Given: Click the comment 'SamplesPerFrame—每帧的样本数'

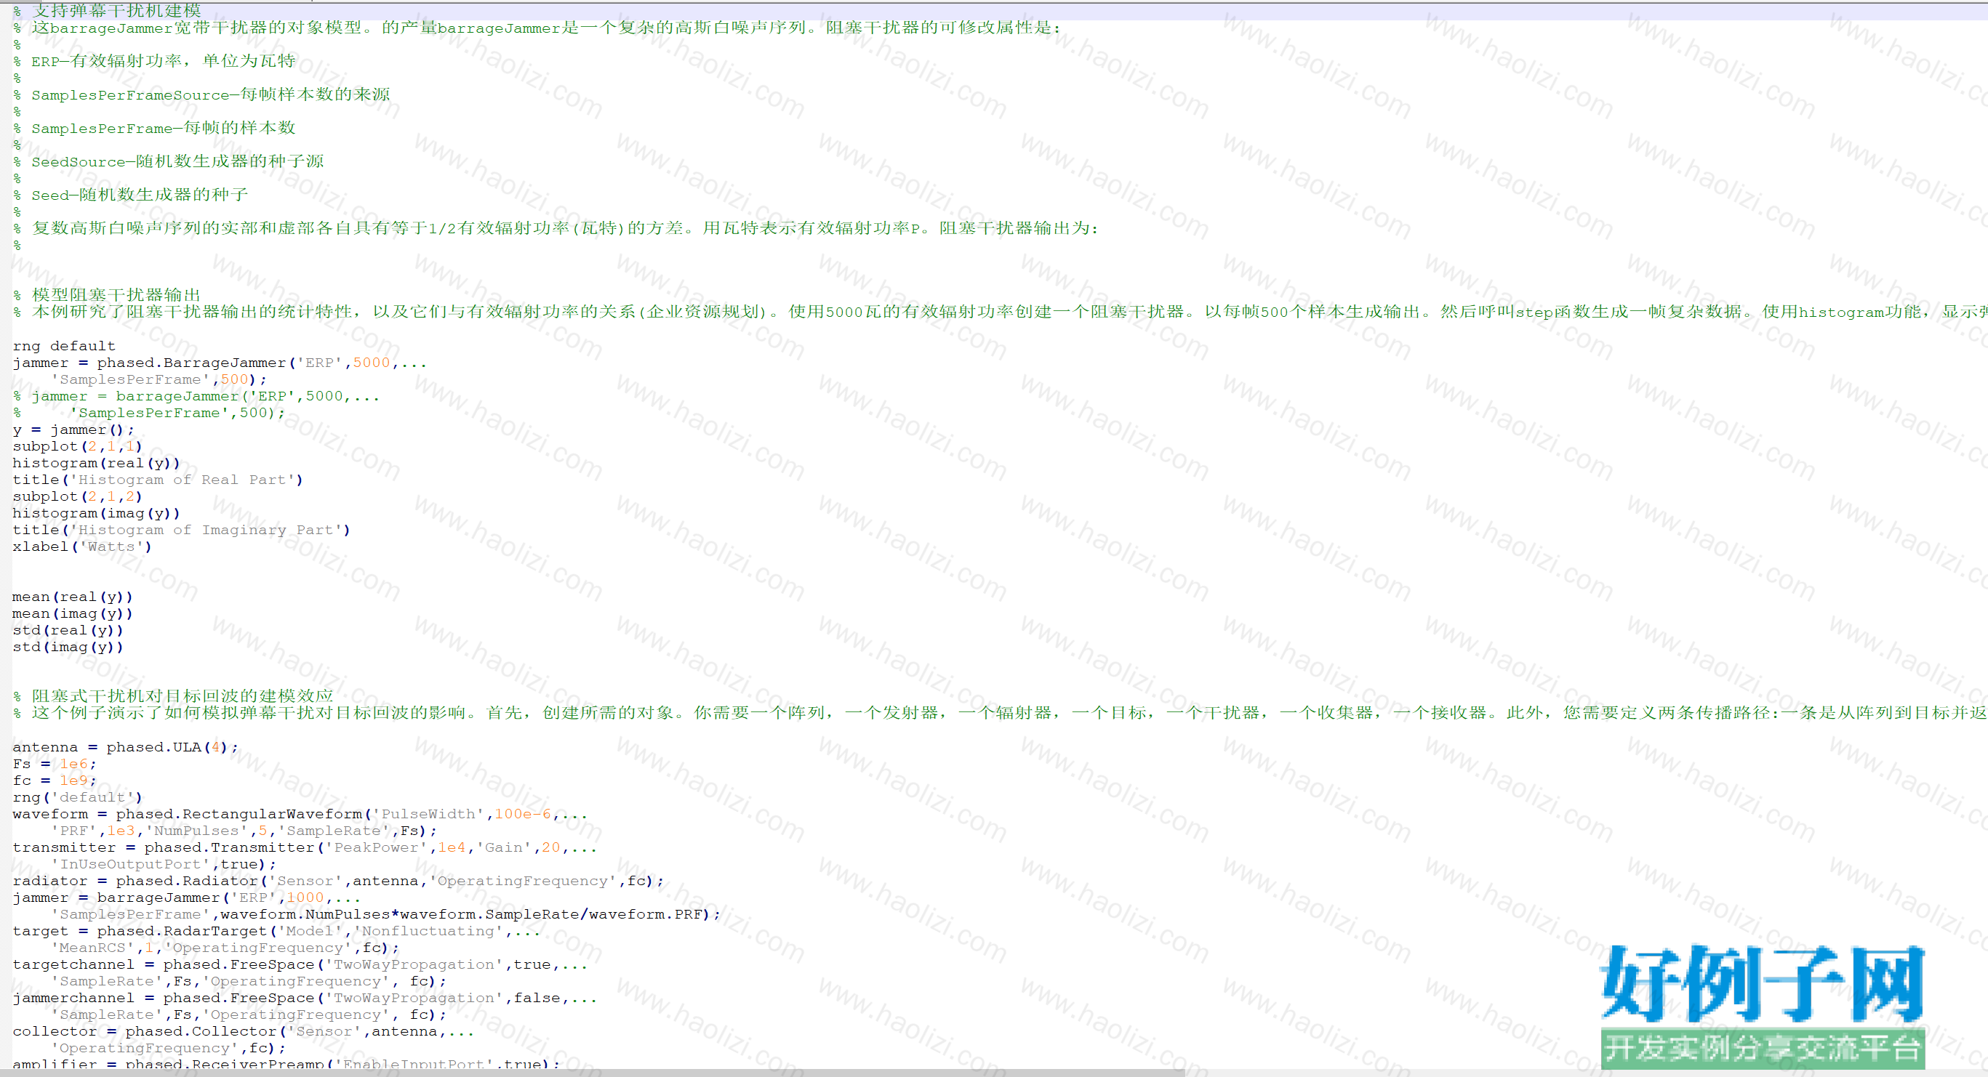Looking at the screenshot, I should click(163, 128).
